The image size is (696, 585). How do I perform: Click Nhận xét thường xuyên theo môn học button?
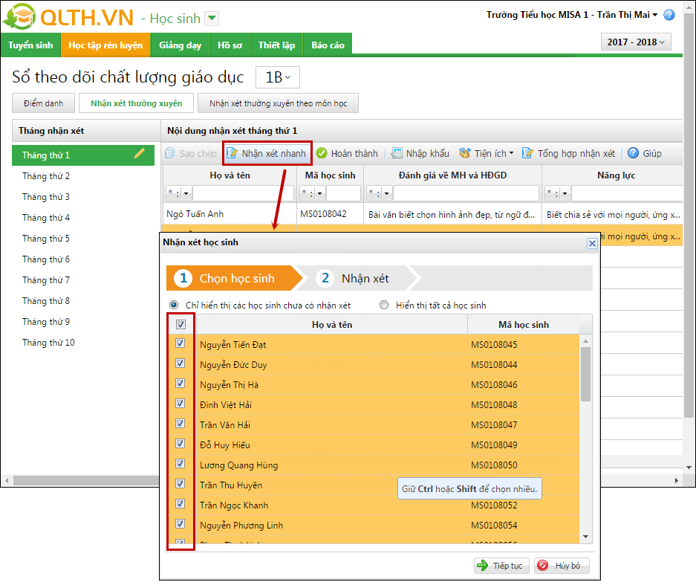[278, 103]
